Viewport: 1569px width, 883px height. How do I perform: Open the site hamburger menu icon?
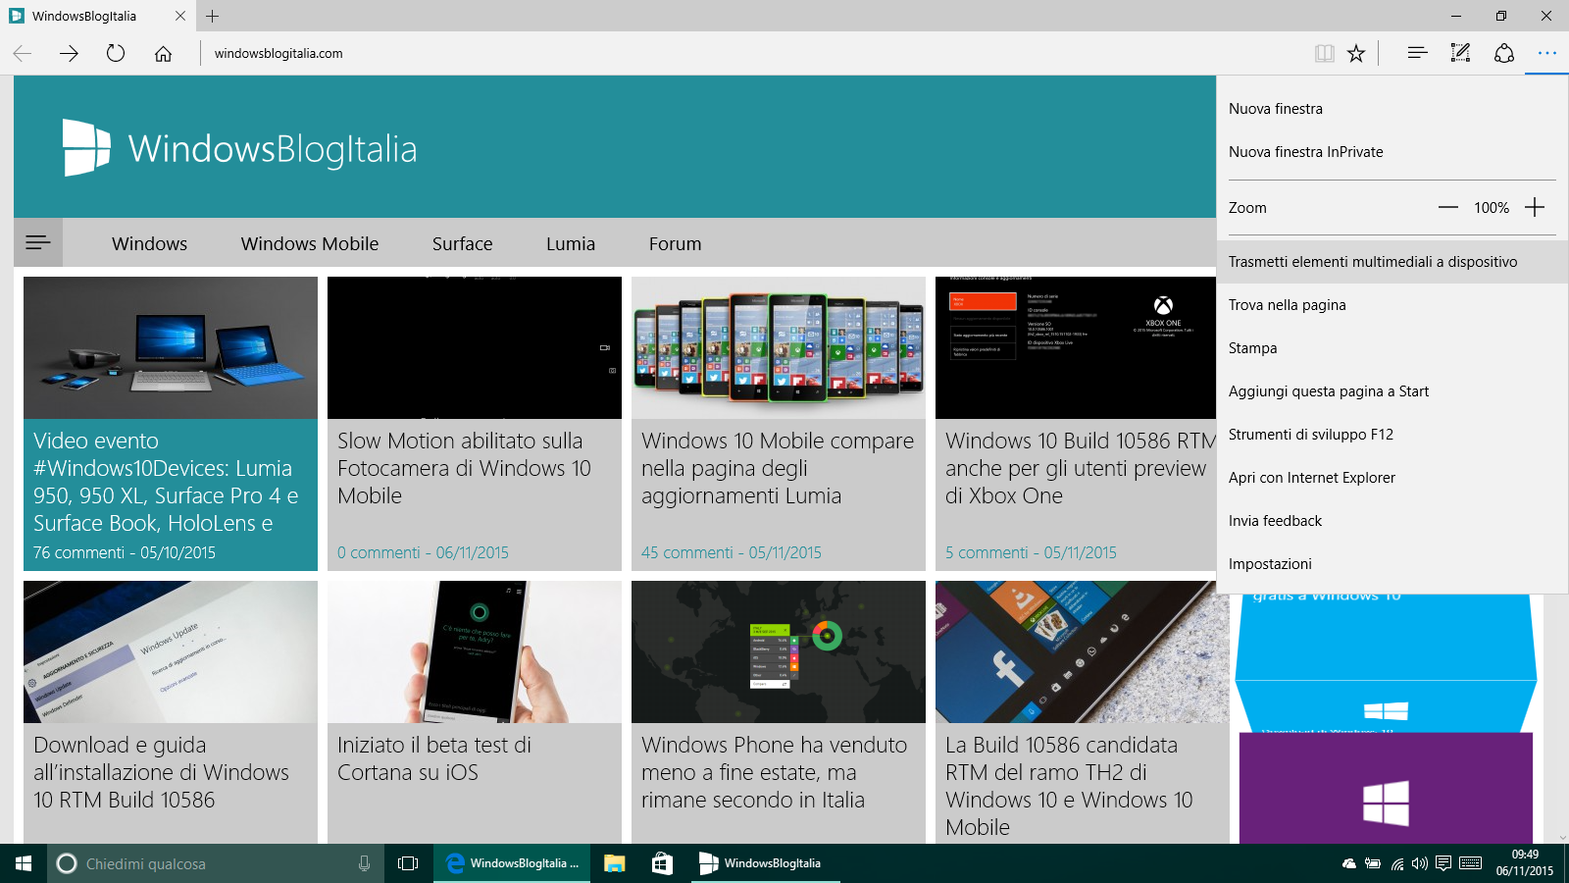pyautogui.click(x=38, y=242)
